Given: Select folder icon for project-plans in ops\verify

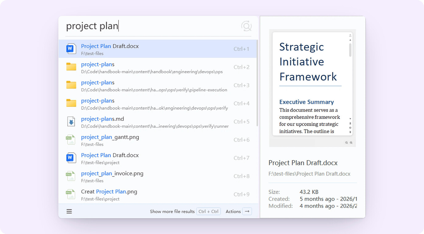Looking at the screenshot, I should tap(71, 103).
